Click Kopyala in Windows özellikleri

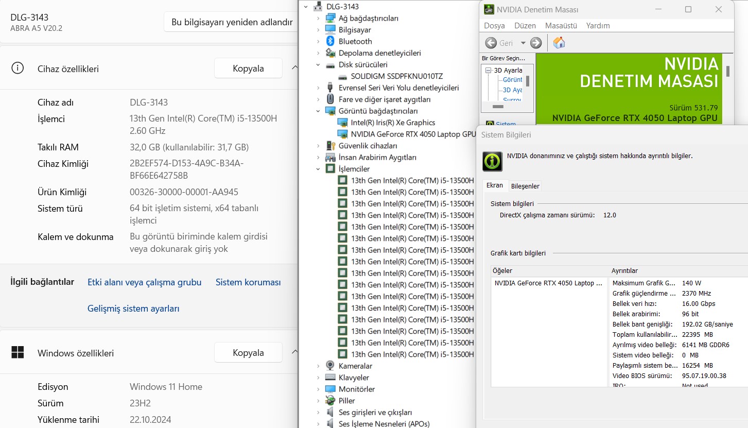(x=248, y=353)
